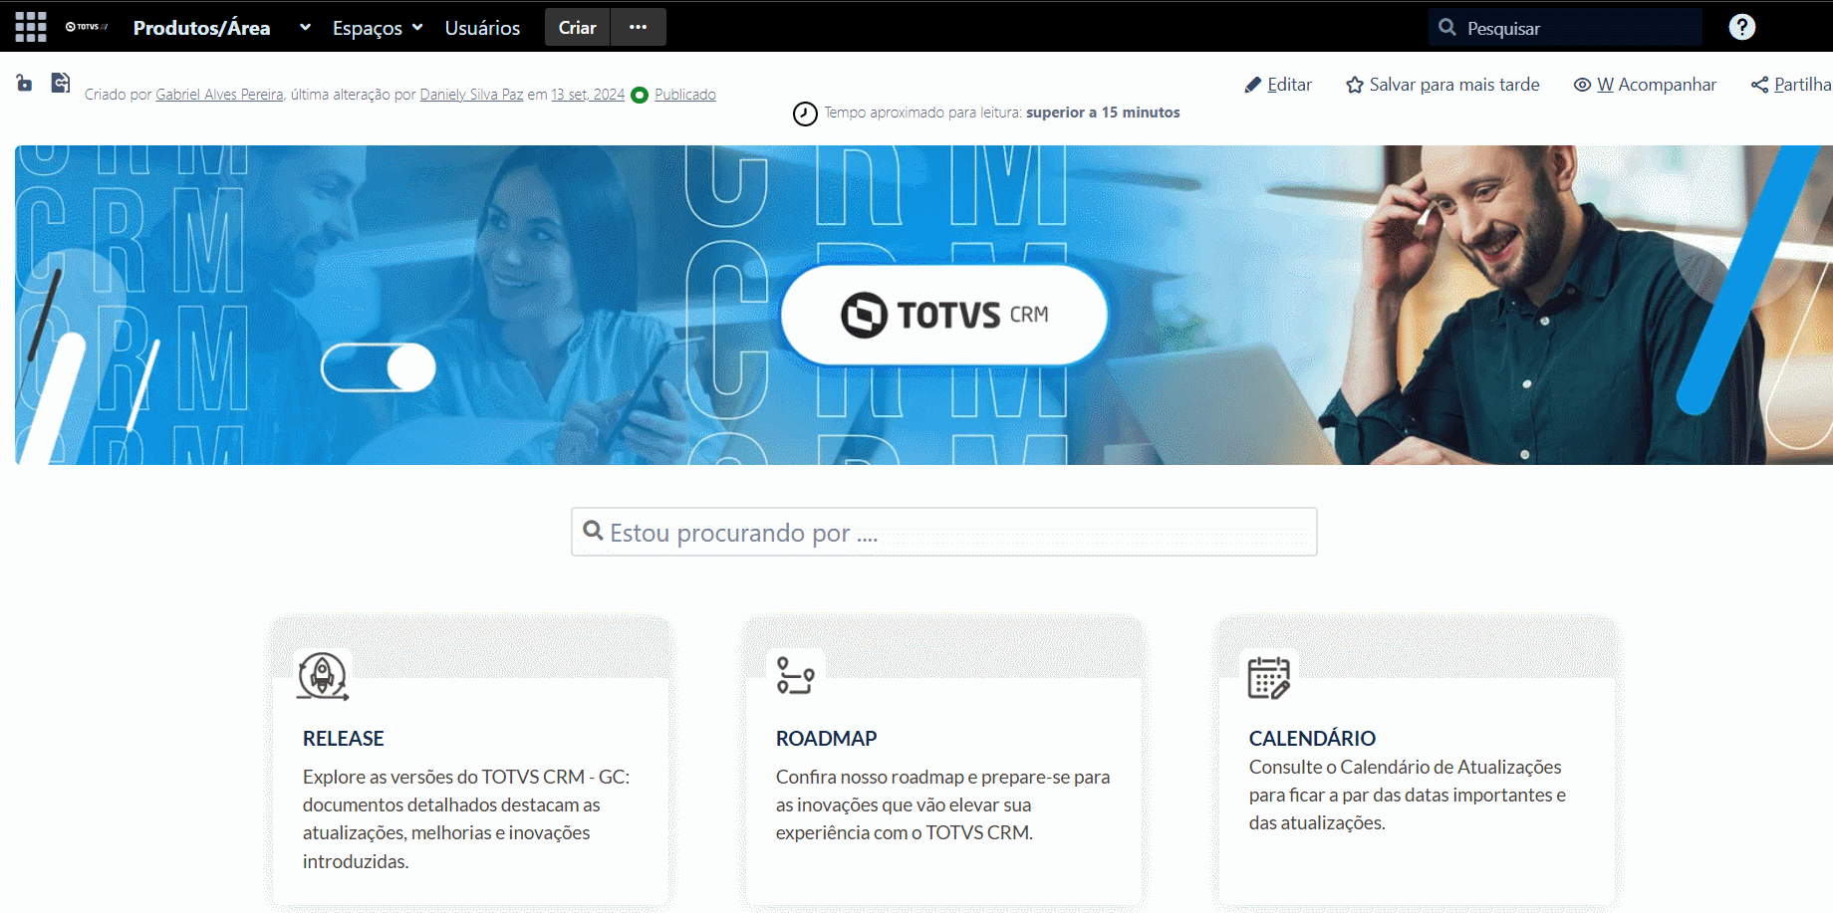Click the date link 13 set, 2024
The width and height of the screenshot is (1833, 913).
[x=588, y=95]
